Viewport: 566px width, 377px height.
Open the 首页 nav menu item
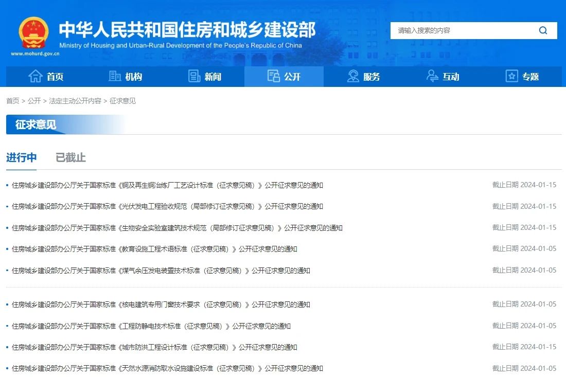[x=46, y=77]
